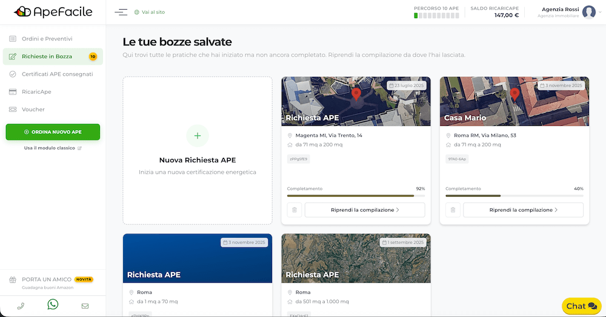Go to Voucher section
Image resolution: width=606 pixels, height=317 pixels.
33,109
